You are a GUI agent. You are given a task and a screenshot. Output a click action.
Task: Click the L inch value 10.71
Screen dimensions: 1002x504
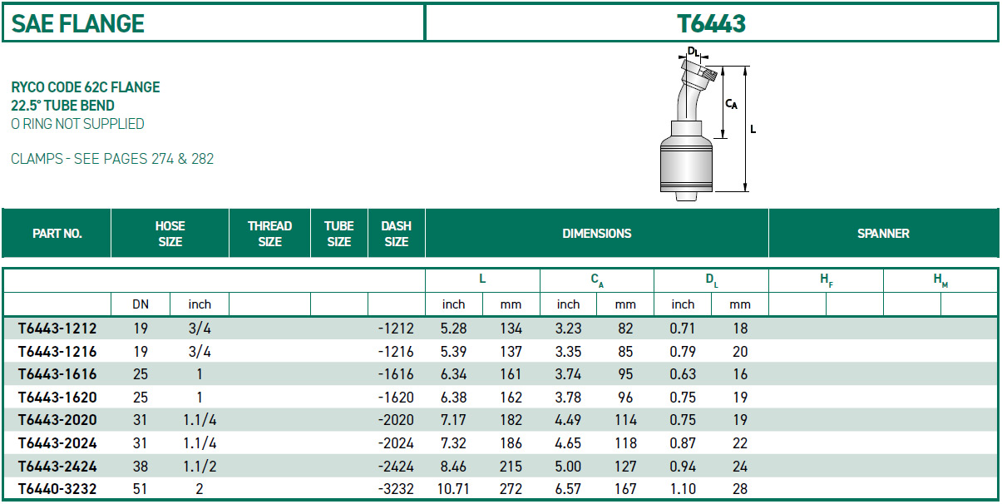(453, 488)
